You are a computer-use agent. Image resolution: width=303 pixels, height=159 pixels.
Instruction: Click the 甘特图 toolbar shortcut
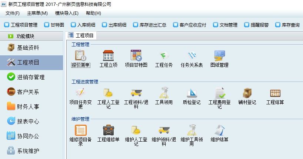point(54,25)
